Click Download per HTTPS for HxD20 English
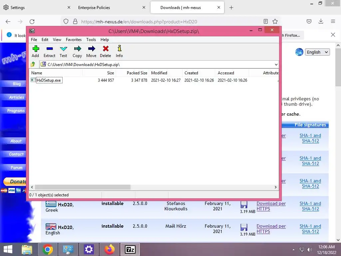This screenshot has width=341, height=256. point(271,229)
